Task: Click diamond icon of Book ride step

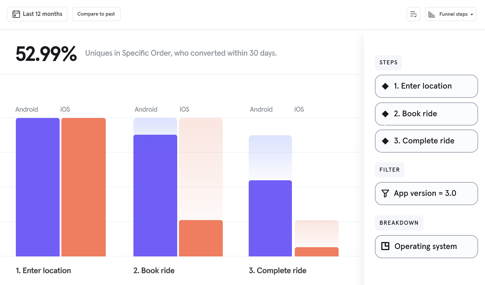Action: tap(385, 114)
